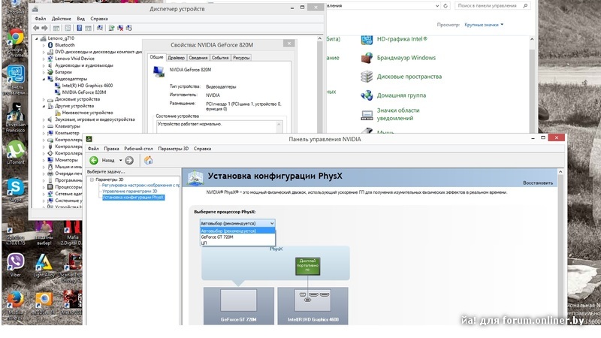Click the Forward arrow in Device Manager toolbar
601x338 pixels.
point(44,28)
